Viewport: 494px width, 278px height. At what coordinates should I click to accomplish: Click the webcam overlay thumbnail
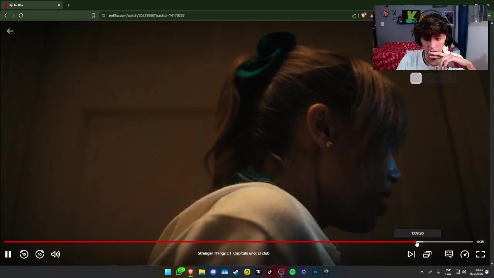coord(430,38)
